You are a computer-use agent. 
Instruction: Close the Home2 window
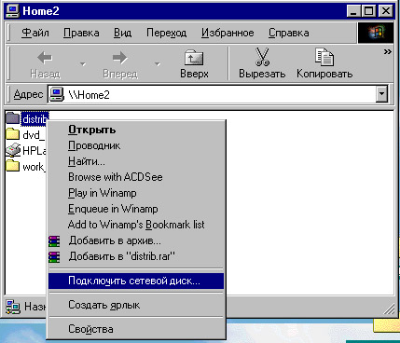(x=385, y=11)
